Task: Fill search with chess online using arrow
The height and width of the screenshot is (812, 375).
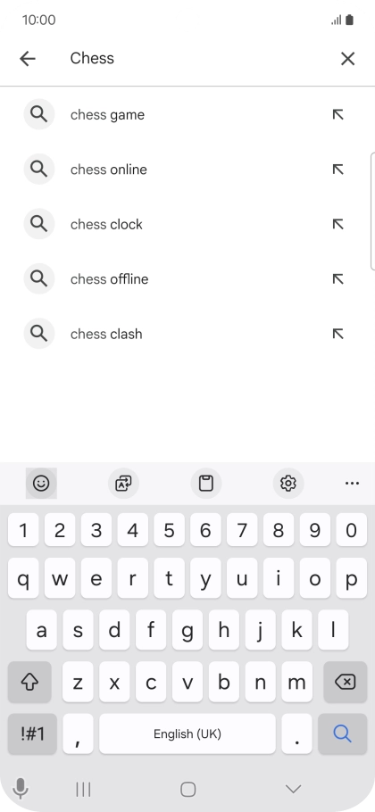Action: coord(337,170)
